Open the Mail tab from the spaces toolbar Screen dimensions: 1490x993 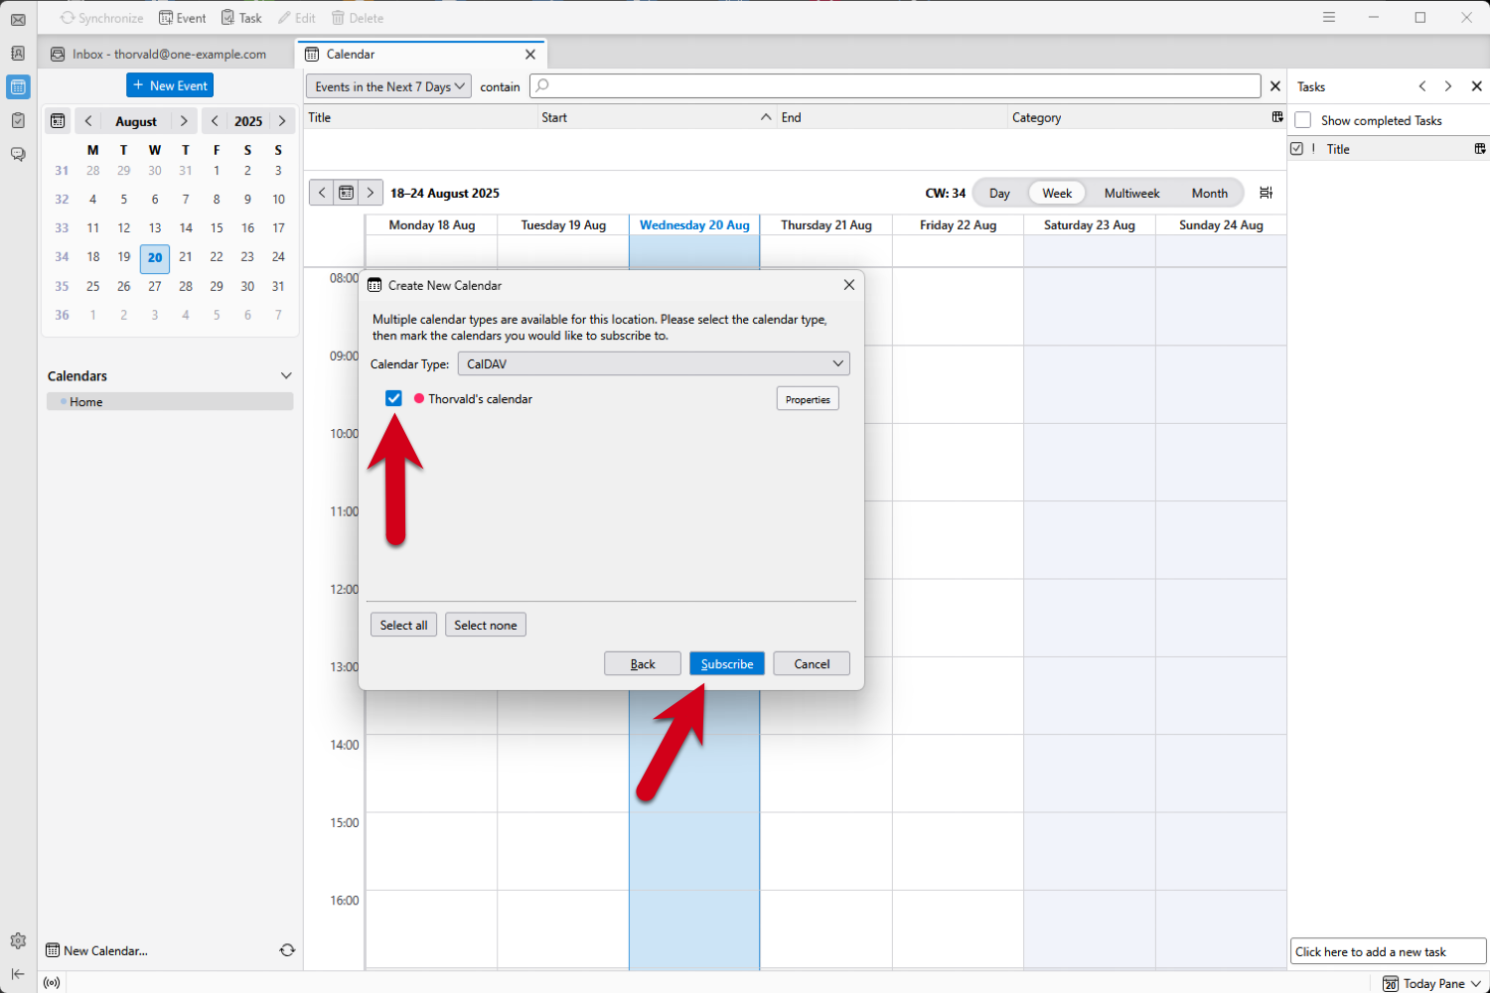tap(18, 20)
